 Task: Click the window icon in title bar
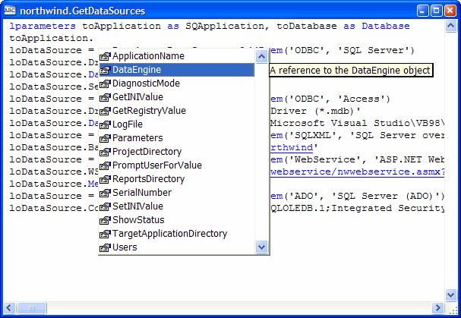[x=11, y=11]
